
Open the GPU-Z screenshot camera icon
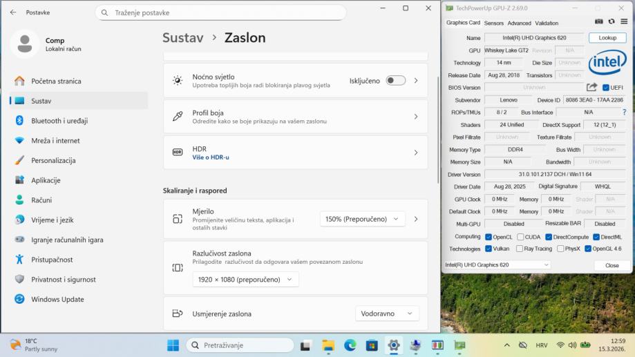coord(599,22)
